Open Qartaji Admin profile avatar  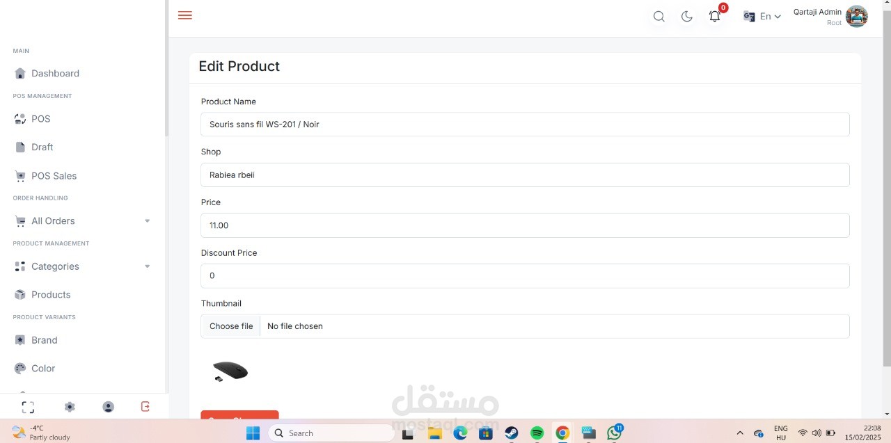[x=857, y=16]
